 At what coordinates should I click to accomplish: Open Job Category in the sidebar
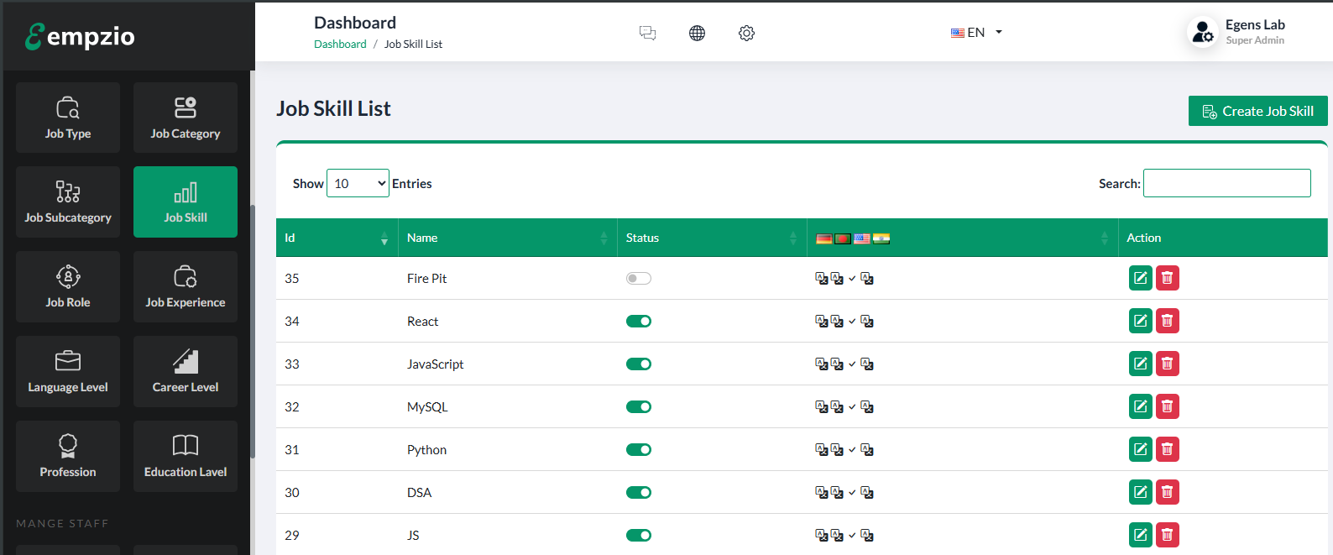(185, 118)
